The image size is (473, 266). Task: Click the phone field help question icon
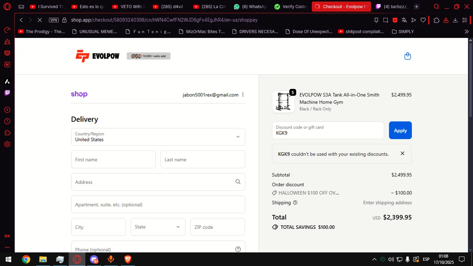click(x=238, y=249)
